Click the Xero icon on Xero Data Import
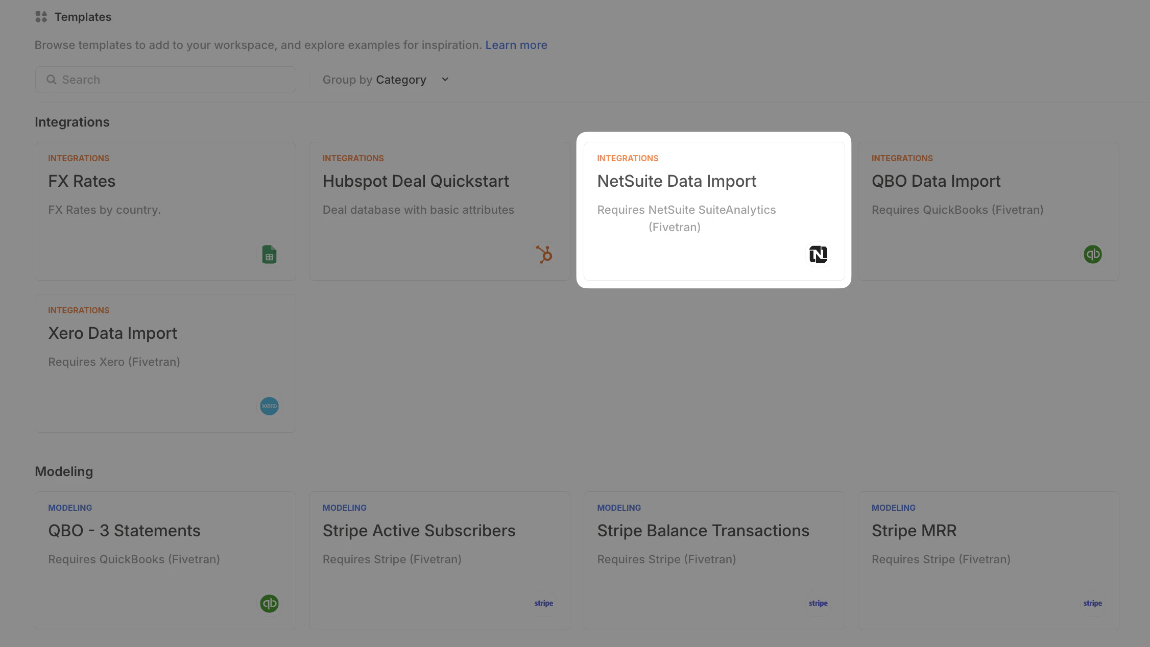 click(269, 406)
